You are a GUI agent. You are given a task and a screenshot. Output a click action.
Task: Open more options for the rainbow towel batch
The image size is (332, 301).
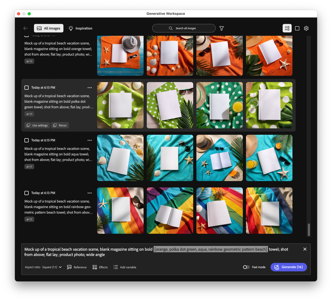[90, 193]
